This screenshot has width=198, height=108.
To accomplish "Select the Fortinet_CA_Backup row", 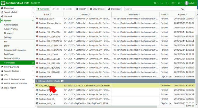I will pyautogui.click(x=115, y=94).
